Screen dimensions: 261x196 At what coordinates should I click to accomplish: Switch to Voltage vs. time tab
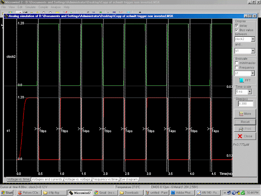tap(18, 179)
